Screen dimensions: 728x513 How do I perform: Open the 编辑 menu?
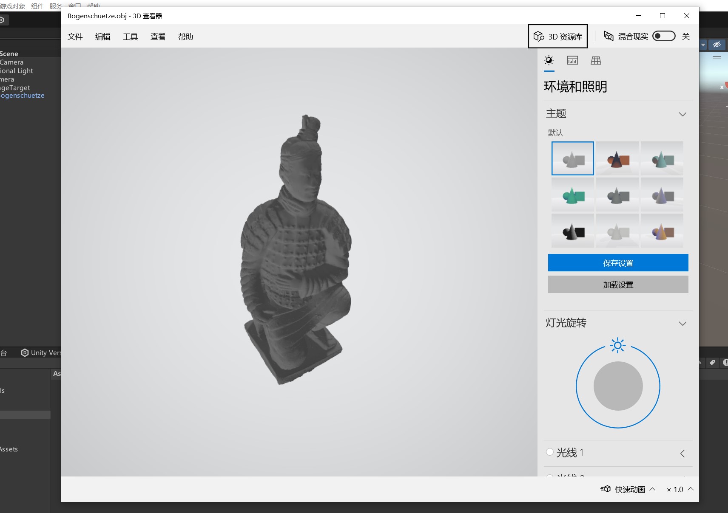tap(102, 37)
